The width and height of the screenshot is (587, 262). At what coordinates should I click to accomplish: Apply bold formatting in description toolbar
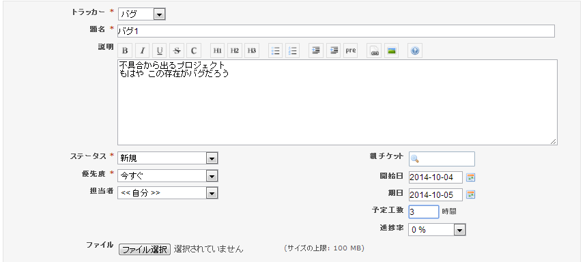click(126, 50)
